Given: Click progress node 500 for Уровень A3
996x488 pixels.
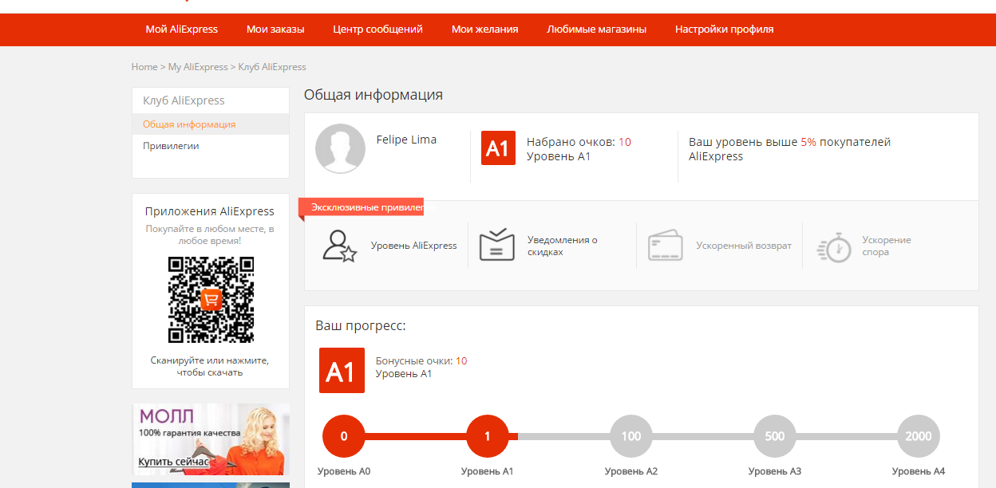Looking at the screenshot, I should (x=775, y=436).
